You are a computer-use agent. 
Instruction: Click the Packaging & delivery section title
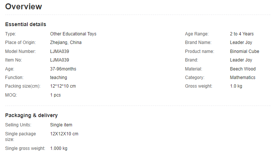[x=31, y=115]
